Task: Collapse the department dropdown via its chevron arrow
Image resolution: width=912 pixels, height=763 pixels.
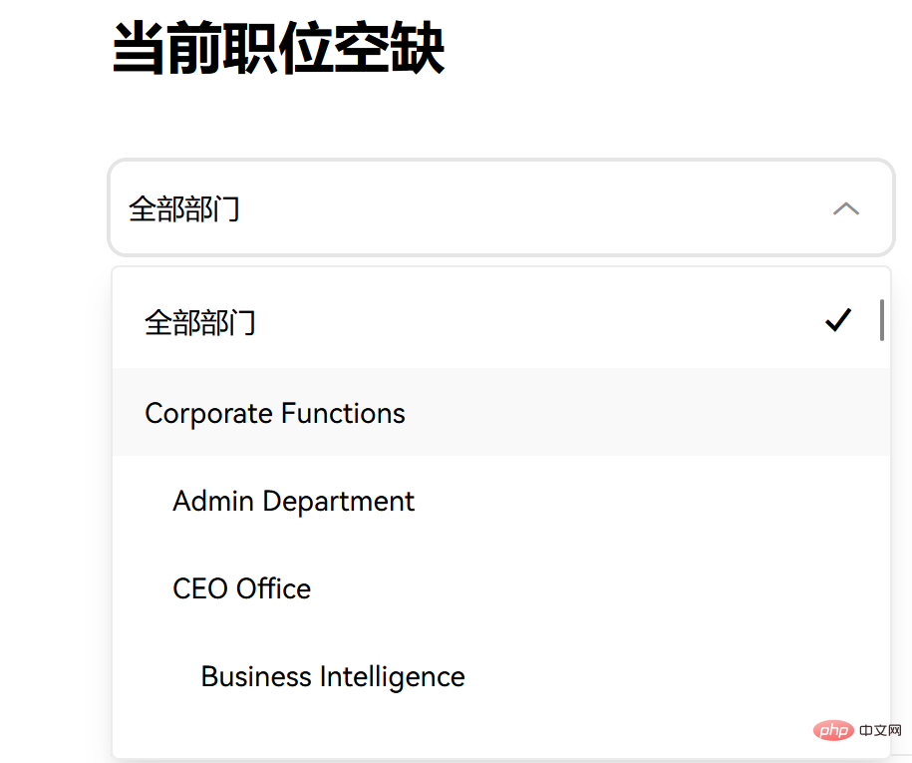Action: (846, 208)
